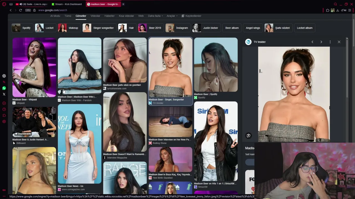355x199 pixels.
Task: Open ChatGPT from the sidebar
Action: click(x=4, y=76)
